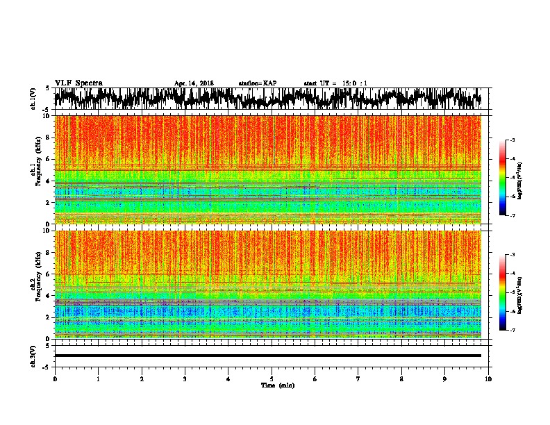Click the ch.1 frequency axis "10" tick label
The height and width of the screenshot is (425, 550).
(x=47, y=116)
